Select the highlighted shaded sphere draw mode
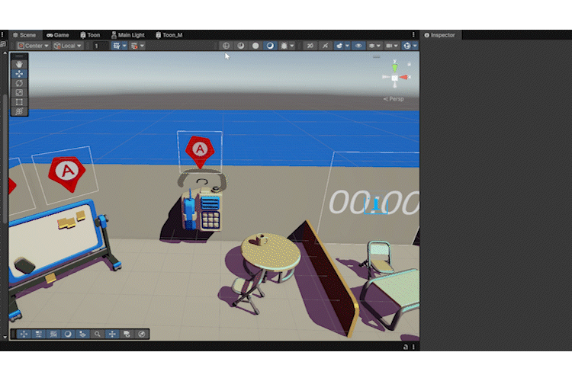This screenshot has height=381, width=572. click(270, 46)
